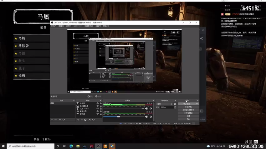Pop out the Sources dock header icon
Viewport: 266px width, 149px height.
100,100
